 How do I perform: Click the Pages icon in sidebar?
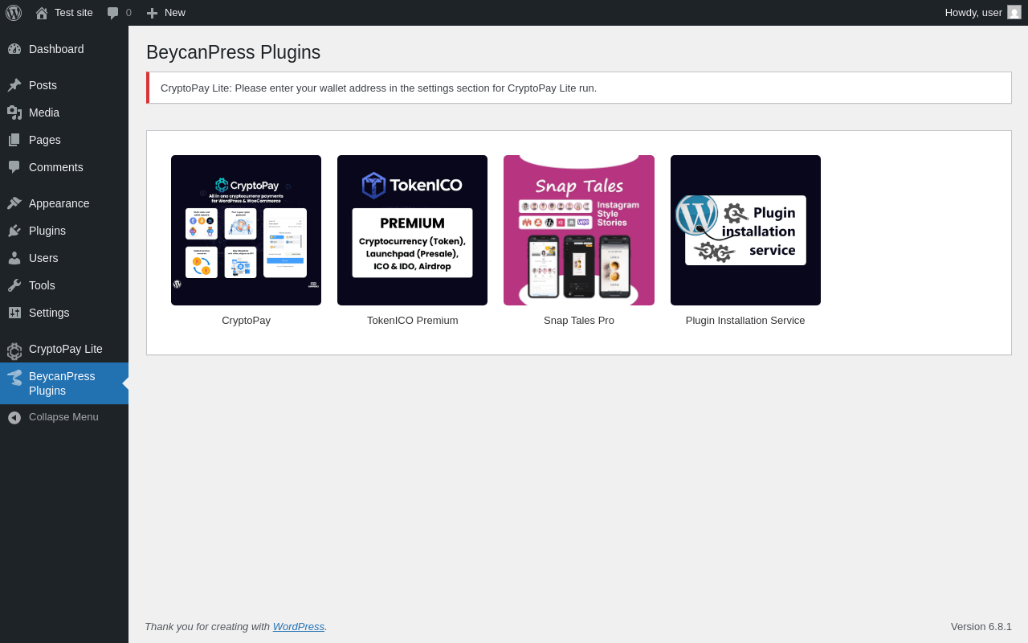point(14,140)
